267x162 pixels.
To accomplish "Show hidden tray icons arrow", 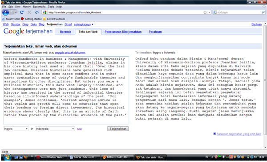I will [x=212, y=157].
